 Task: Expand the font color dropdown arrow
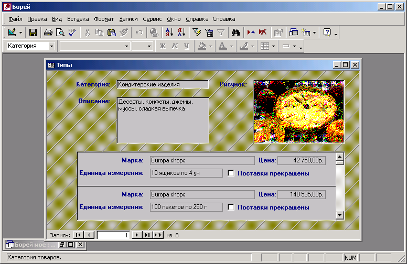[x=231, y=47]
